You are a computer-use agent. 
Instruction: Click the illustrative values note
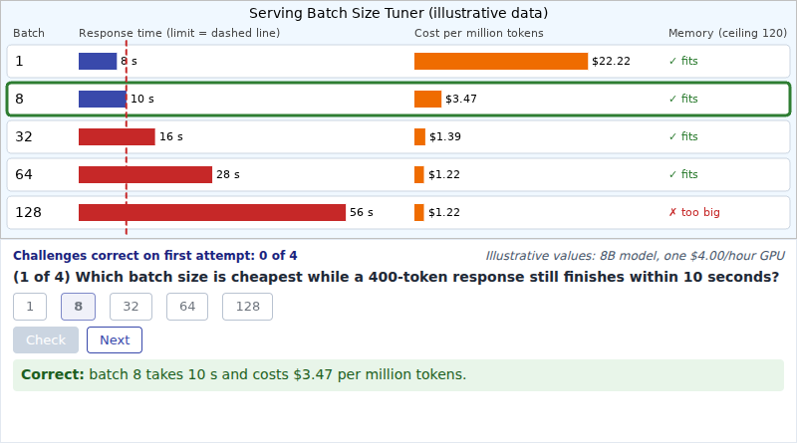[636, 256]
